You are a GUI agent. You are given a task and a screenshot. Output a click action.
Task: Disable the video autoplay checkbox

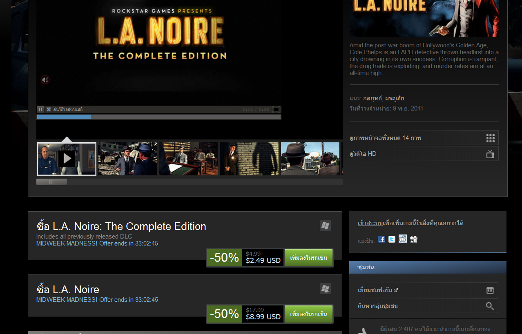pyautogui.click(x=49, y=109)
